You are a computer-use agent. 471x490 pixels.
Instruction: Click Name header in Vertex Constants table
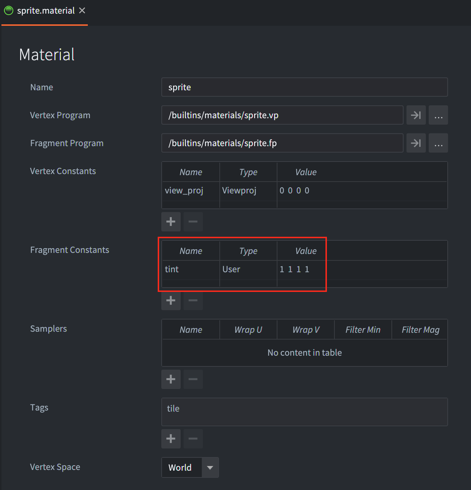tap(191, 172)
